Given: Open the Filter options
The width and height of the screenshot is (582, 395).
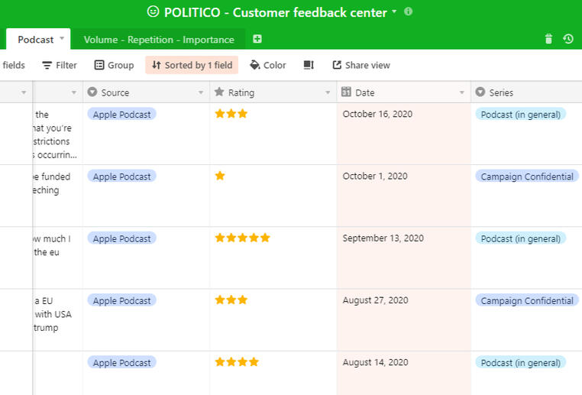Looking at the screenshot, I should 60,66.
